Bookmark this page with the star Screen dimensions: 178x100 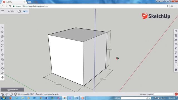[x=167, y=6]
